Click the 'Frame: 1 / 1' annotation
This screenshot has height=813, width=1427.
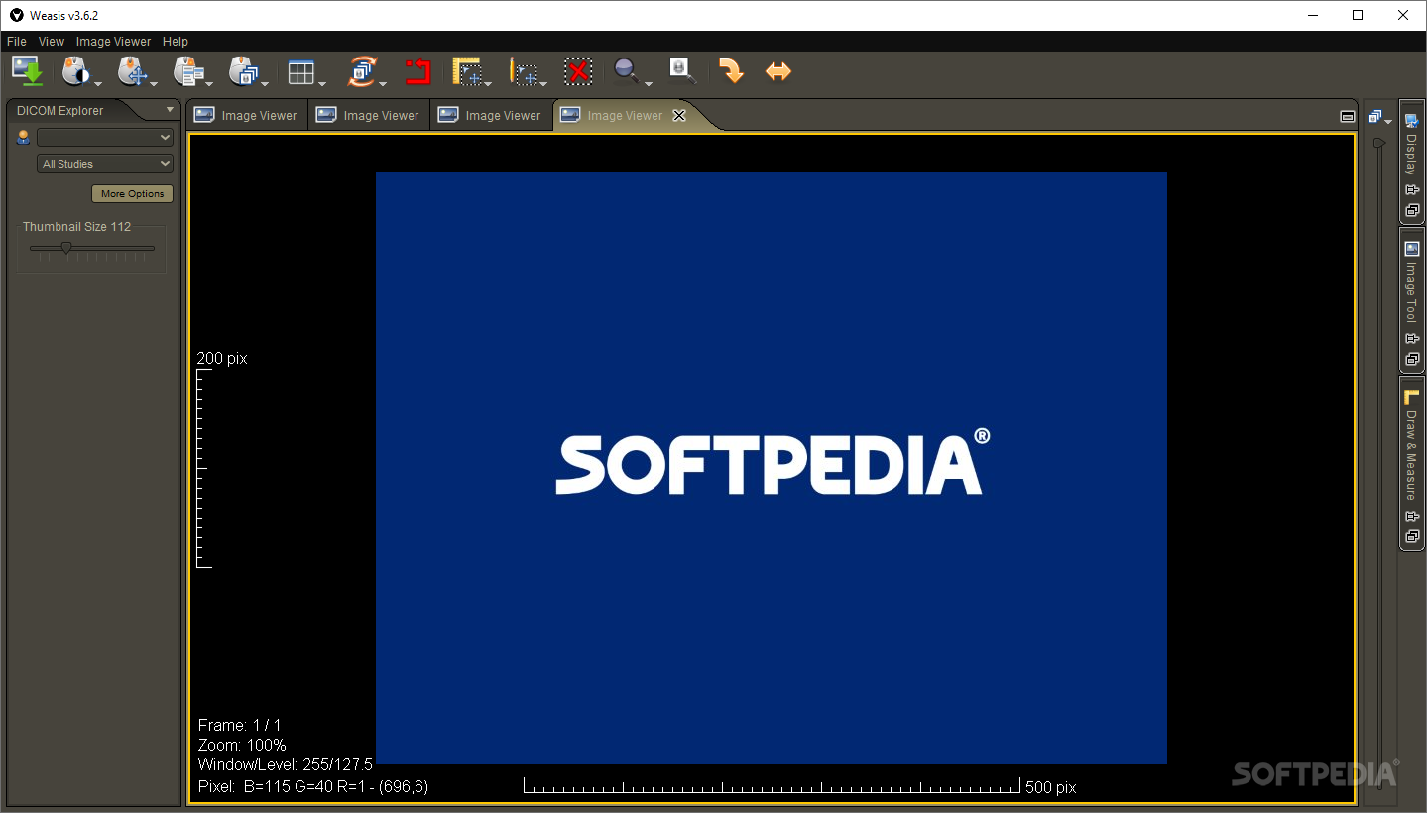239,725
